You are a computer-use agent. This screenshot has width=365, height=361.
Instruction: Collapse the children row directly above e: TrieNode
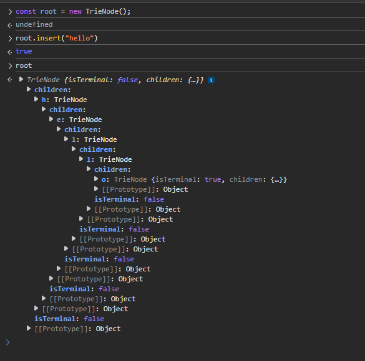(x=44, y=110)
